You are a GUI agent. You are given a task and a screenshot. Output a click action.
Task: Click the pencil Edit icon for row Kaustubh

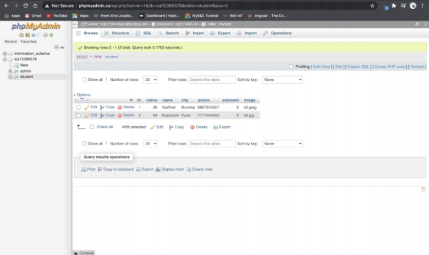(87, 115)
